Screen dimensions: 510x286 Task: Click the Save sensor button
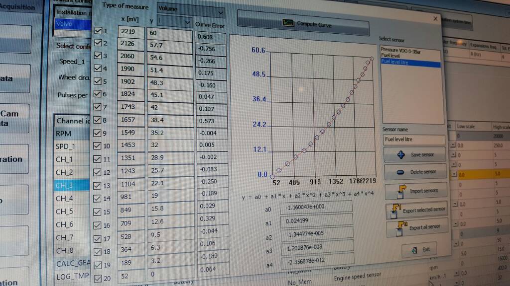point(415,155)
